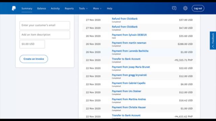Screen dimensions: 216x121
Task: Open Payment from Laronda Bachicha
Action: (x=130, y=51)
